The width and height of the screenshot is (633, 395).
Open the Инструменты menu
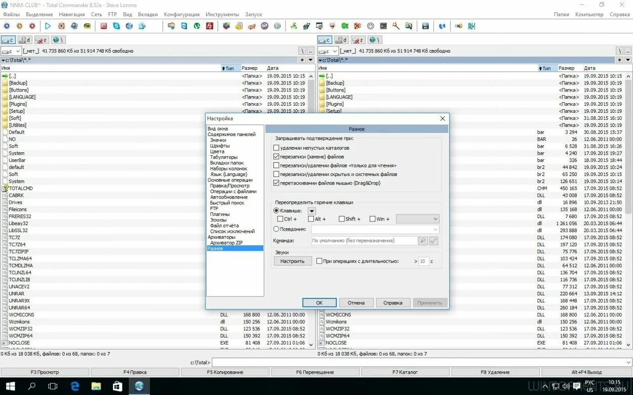(222, 15)
